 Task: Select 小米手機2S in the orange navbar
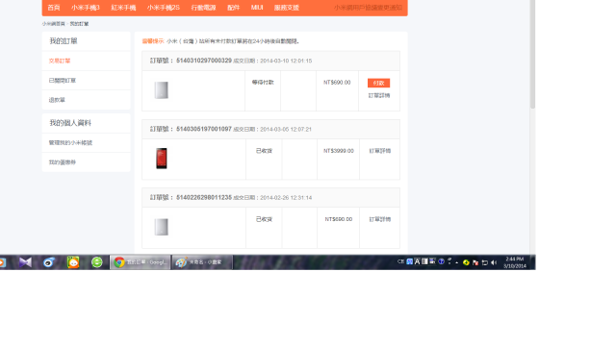pos(164,8)
